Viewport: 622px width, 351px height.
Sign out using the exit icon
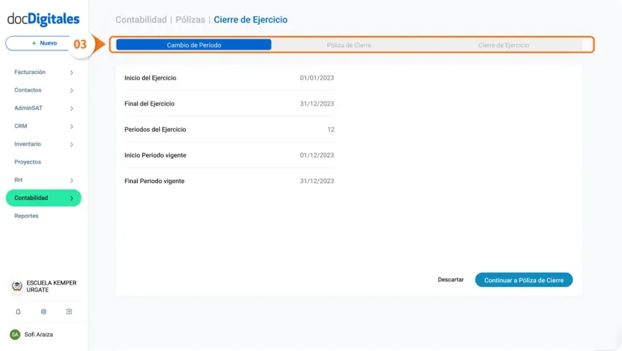tap(69, 311)
